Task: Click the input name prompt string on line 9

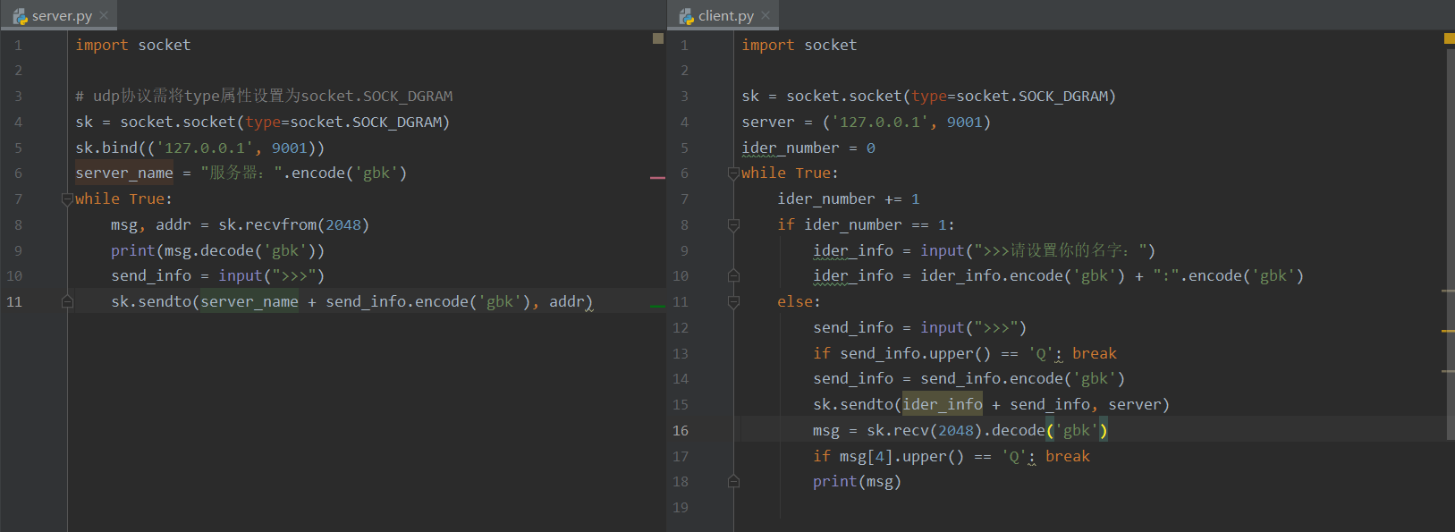Action: tap(1060, 251)
